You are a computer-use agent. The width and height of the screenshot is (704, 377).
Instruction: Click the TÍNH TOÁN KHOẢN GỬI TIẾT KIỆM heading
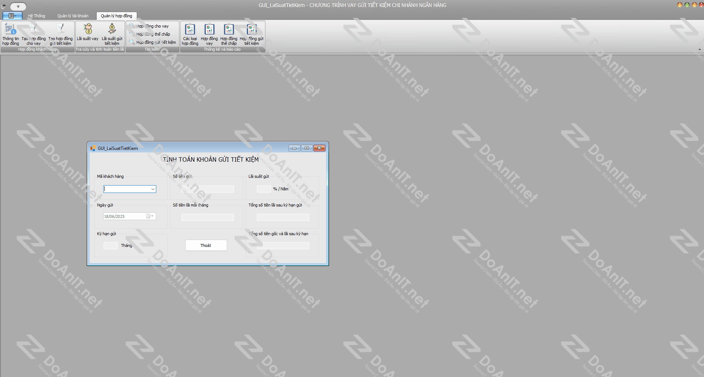click(211, 159)
